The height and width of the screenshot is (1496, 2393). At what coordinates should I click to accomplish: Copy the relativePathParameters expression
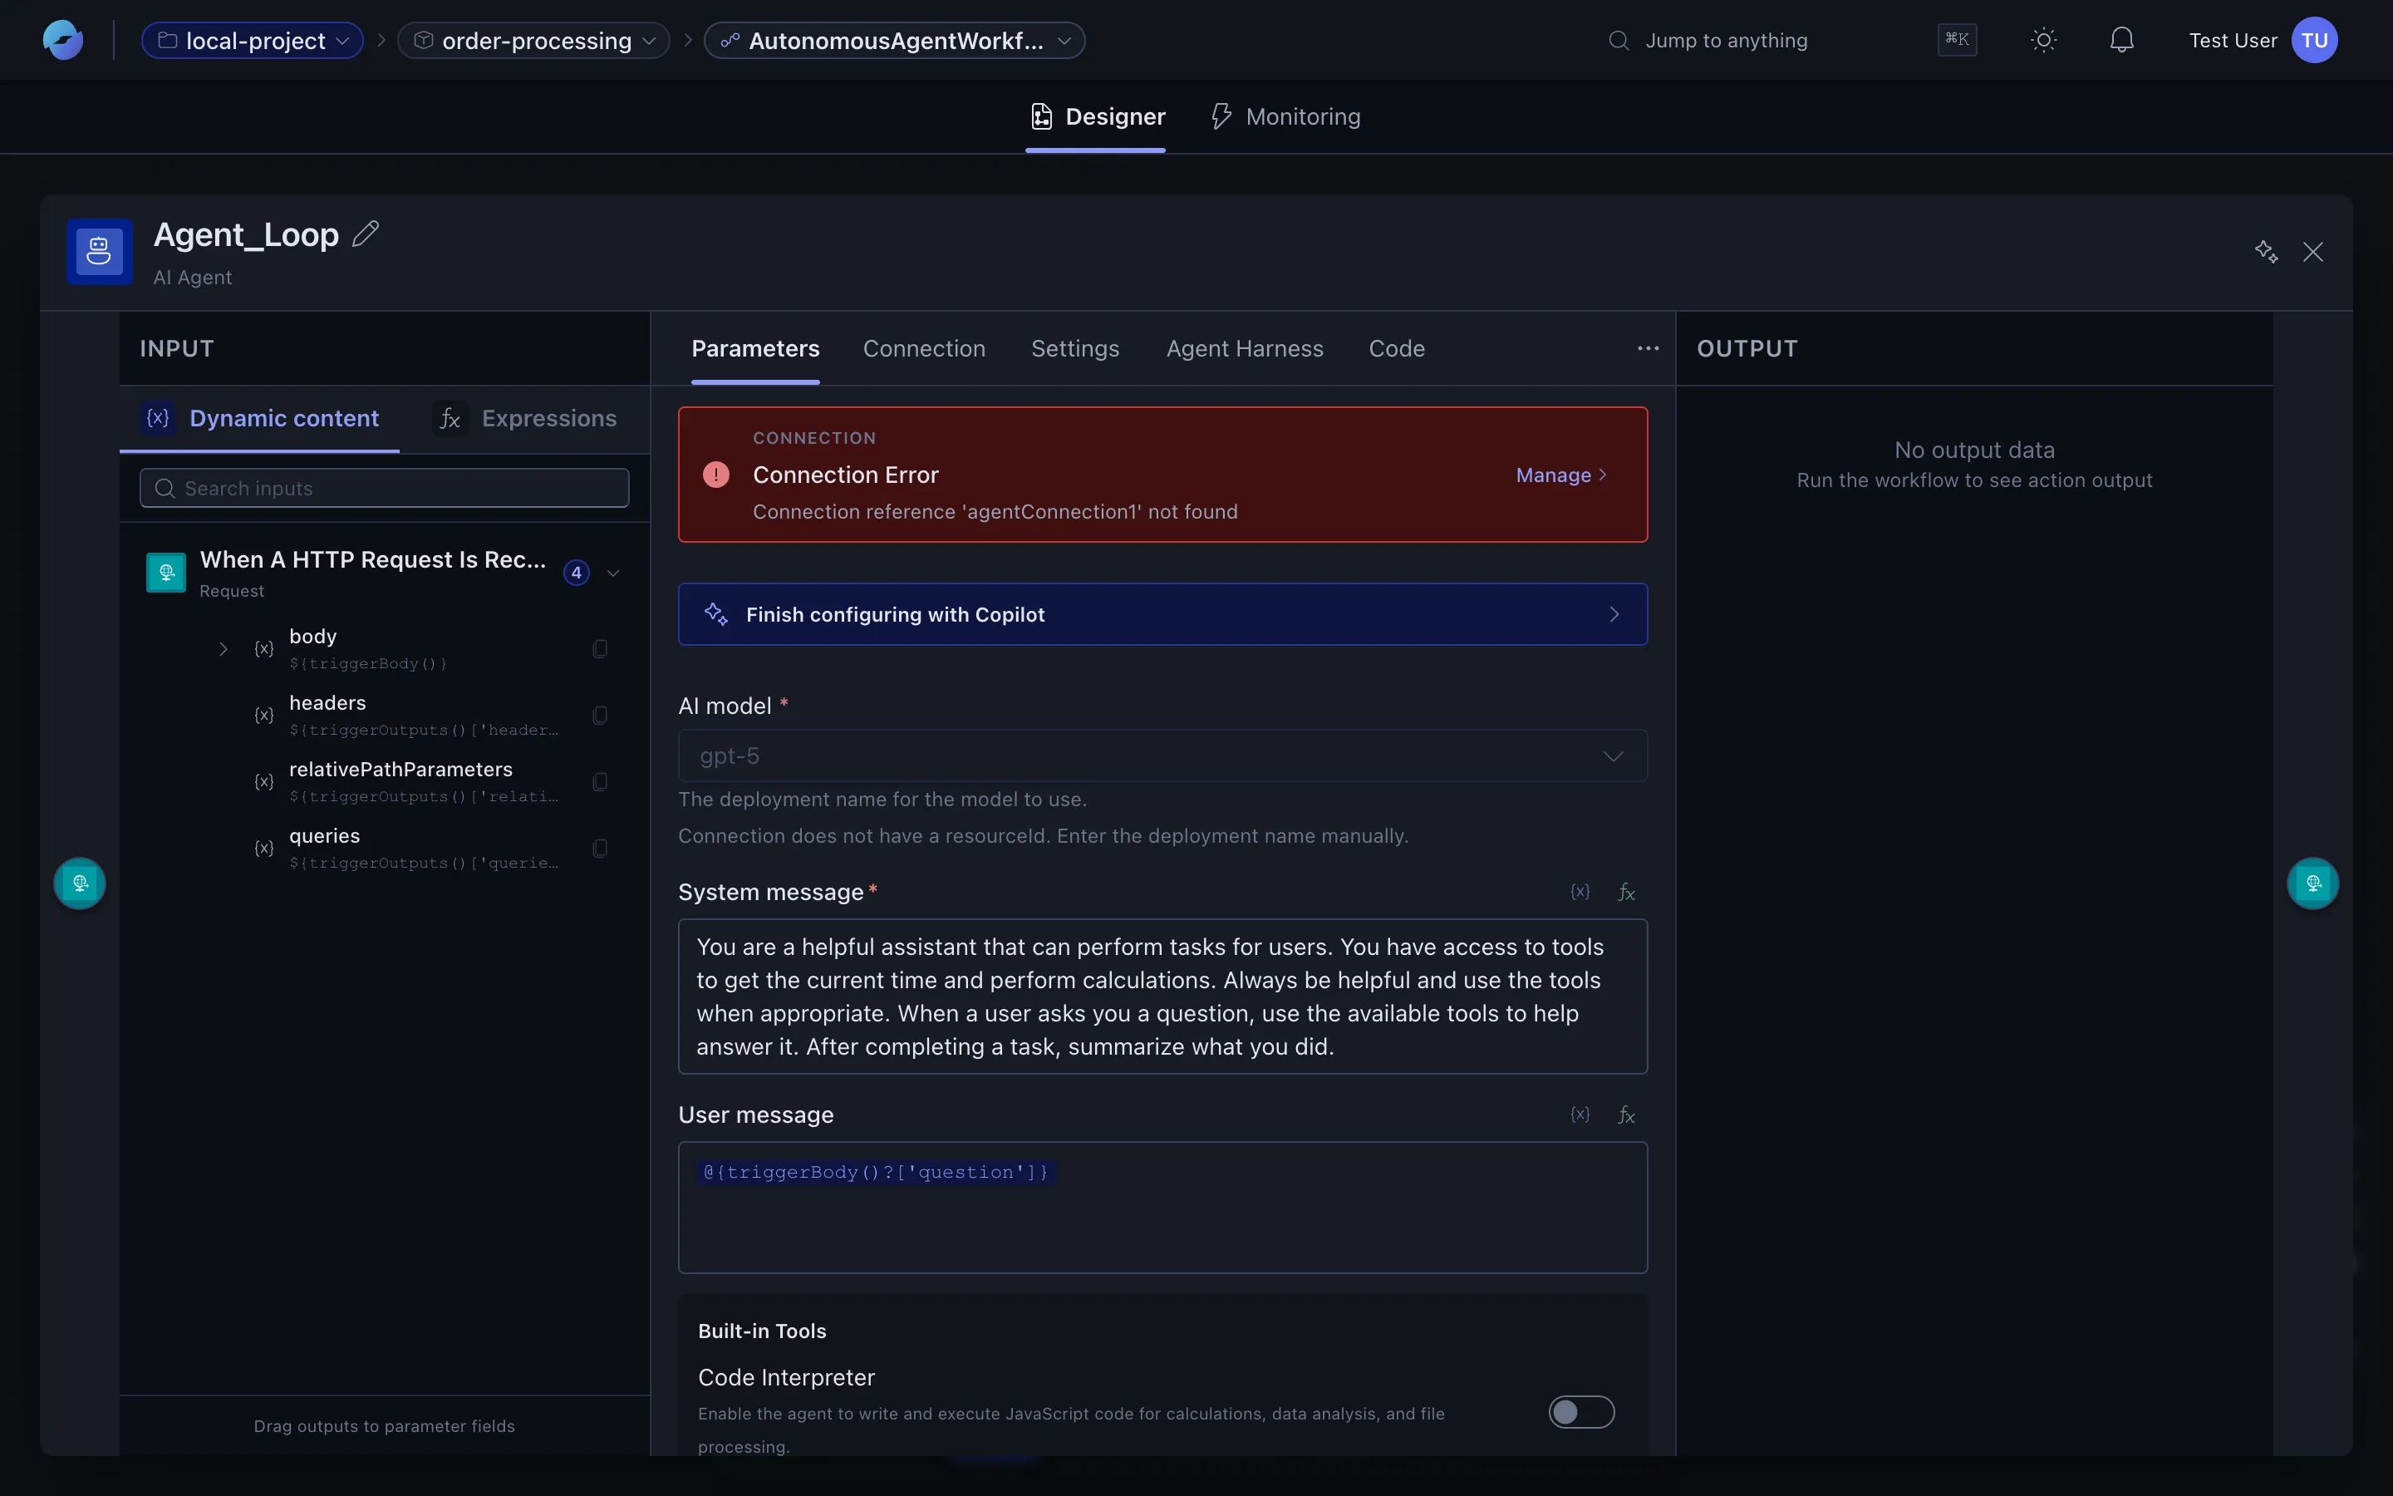(x=599, y=781)
